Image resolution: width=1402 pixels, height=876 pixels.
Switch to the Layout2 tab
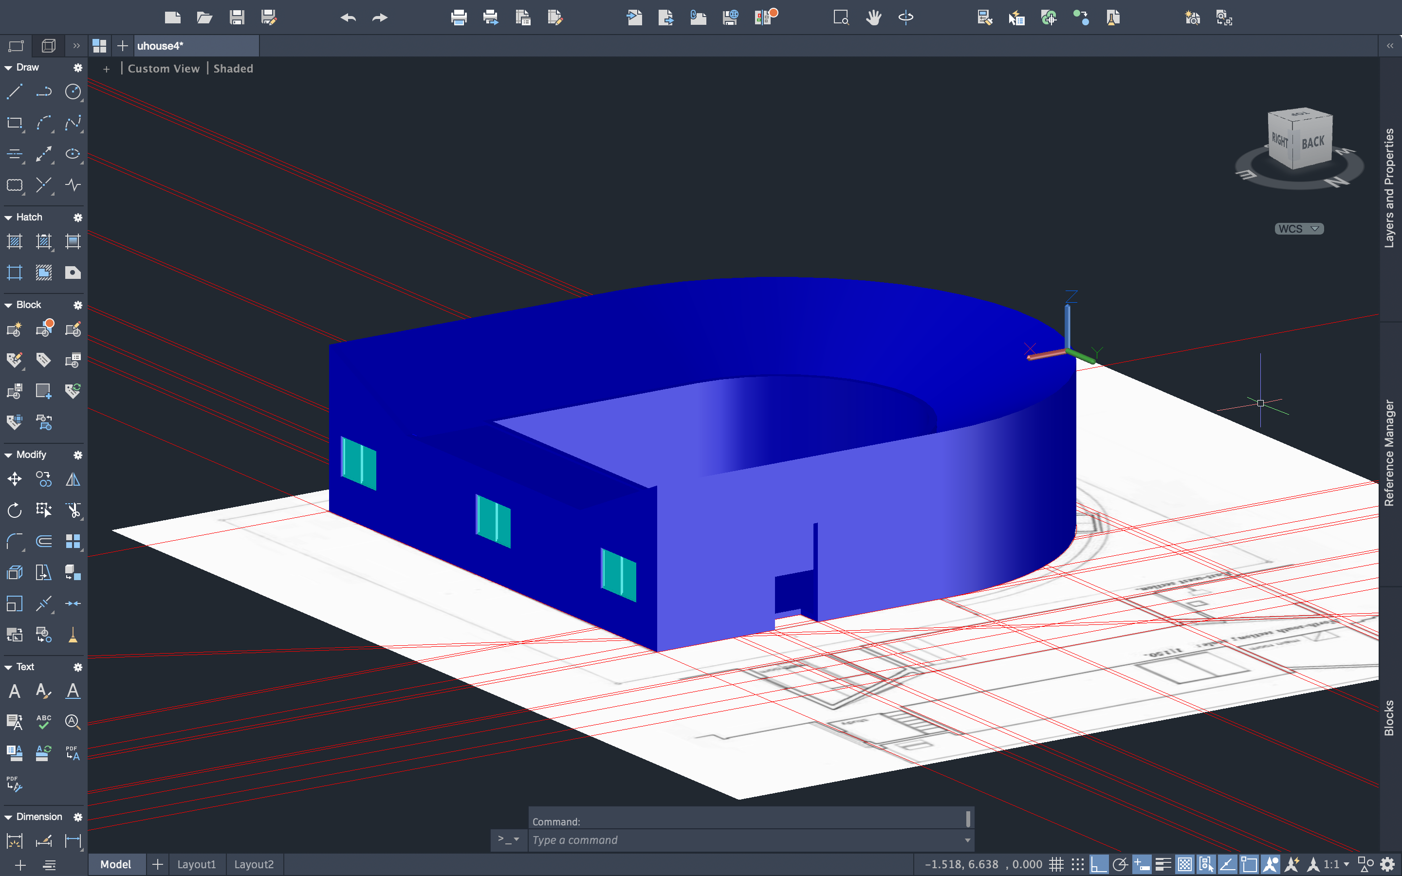pos(254,864)
